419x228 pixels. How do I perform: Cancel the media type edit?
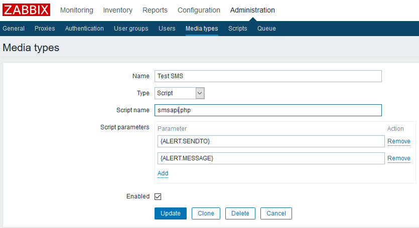click(x=276, y=213)
